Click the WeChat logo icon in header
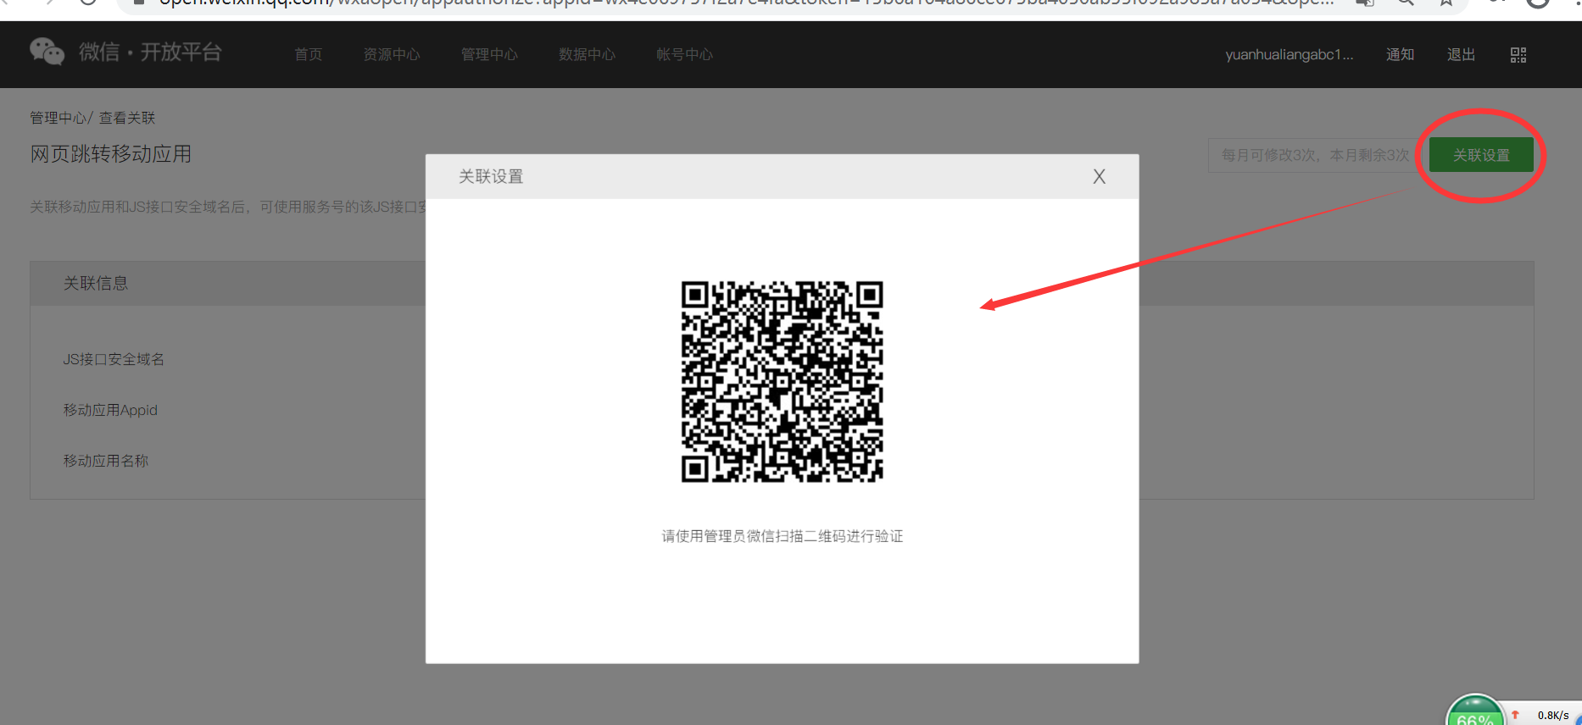The image size is (1582, 725). point(47,53)
